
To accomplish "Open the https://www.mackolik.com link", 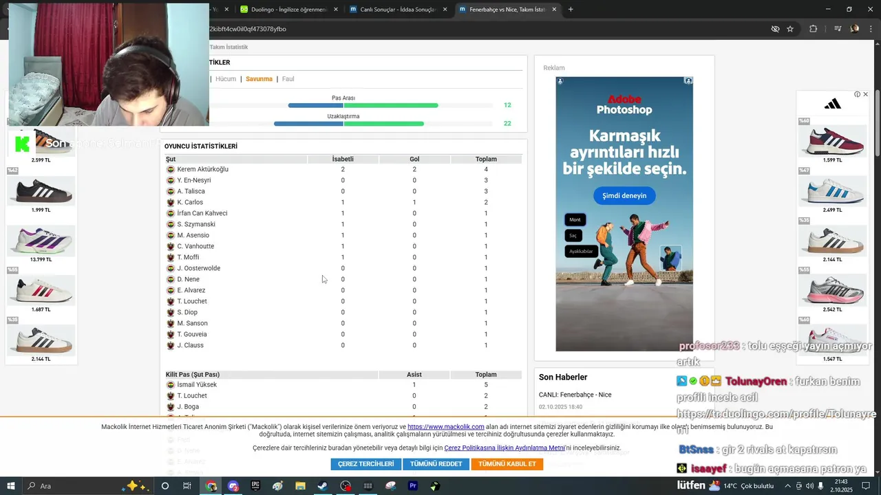I will pos(446,427).
